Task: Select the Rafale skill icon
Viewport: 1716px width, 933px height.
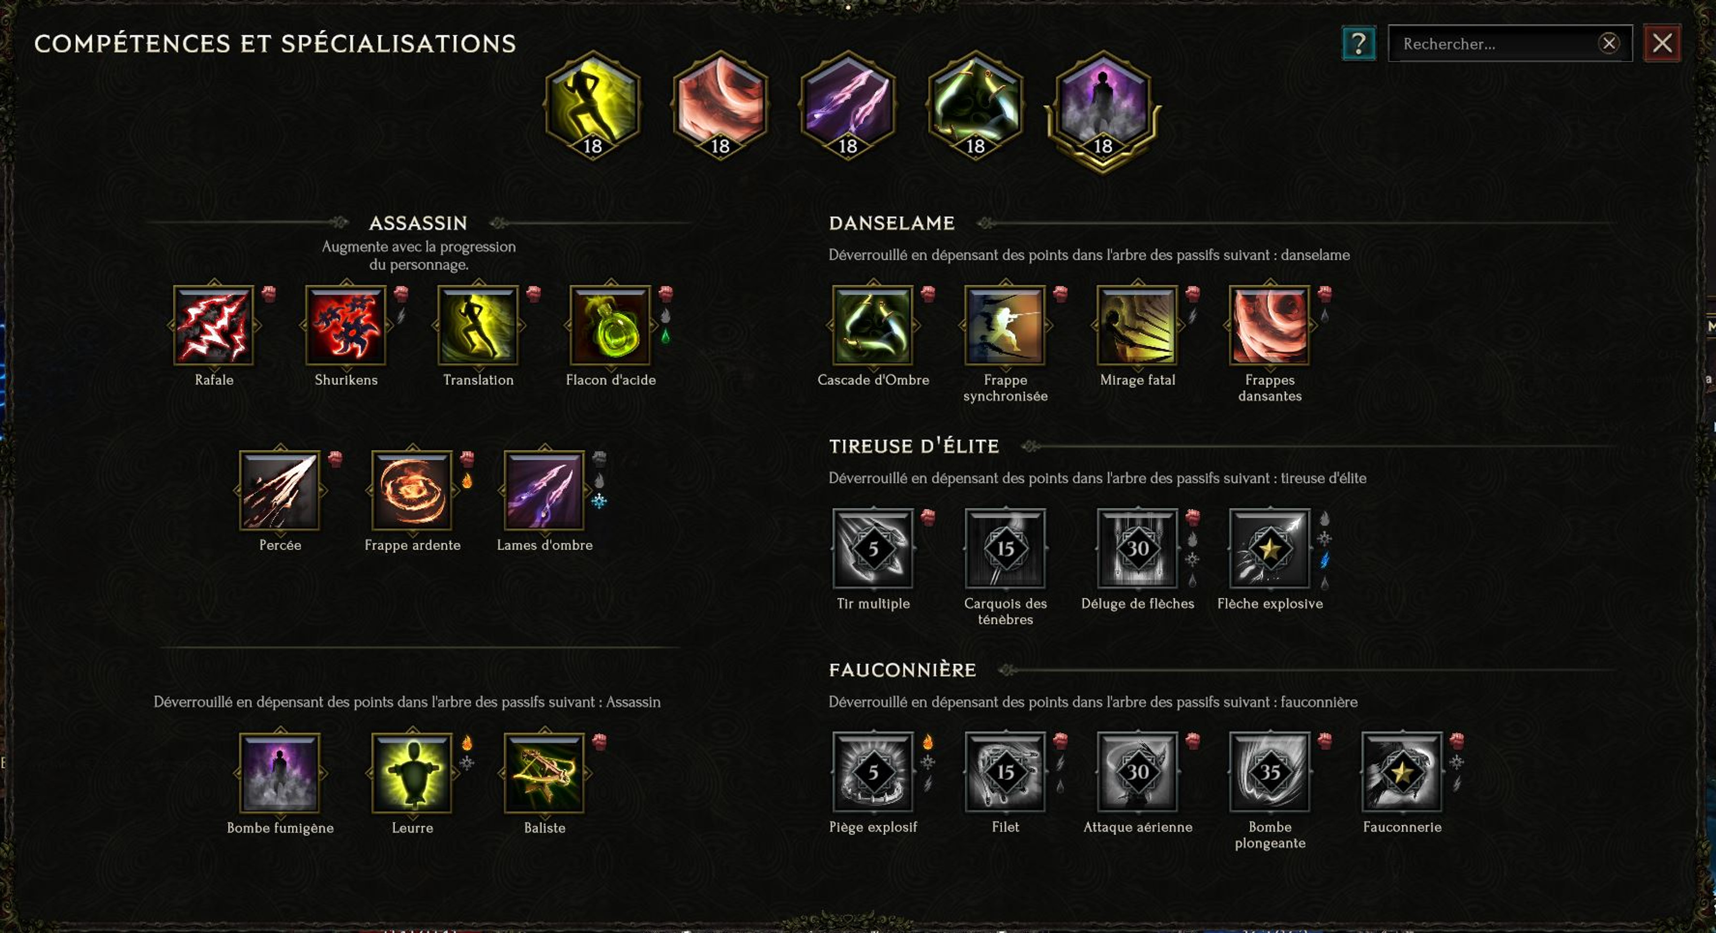Action: coord(214,325)
